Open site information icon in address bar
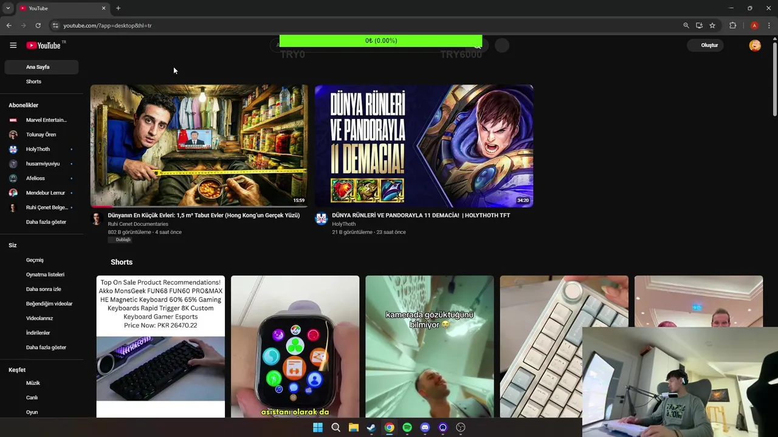Image resolution: width=778 pixels, height=437 pixels. tap(55, 25)
